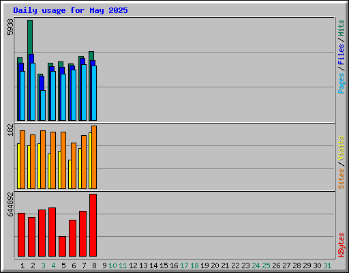Select day 20 on the date axis
Viewport: 349px width, 273px height.
pos(215,265)
